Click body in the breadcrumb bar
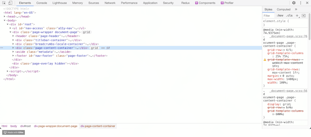This screenshot has width=311, height=137. [x=14, y=126]
